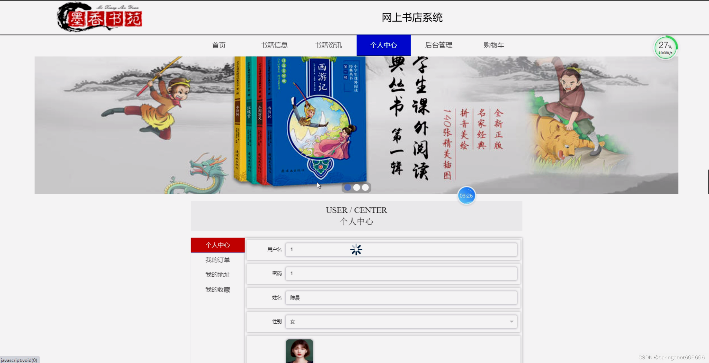Screen dimensions: 709x363
Task: Click the user avatar photo thumbnail
Action: click(299, 351)
